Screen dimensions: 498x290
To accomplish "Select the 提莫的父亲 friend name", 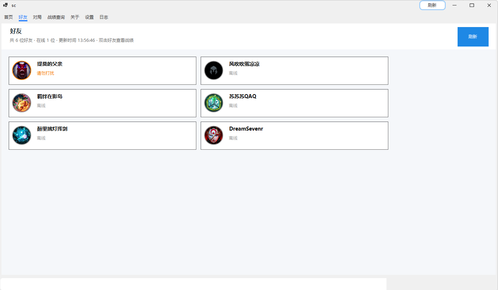I will (50, 64).
